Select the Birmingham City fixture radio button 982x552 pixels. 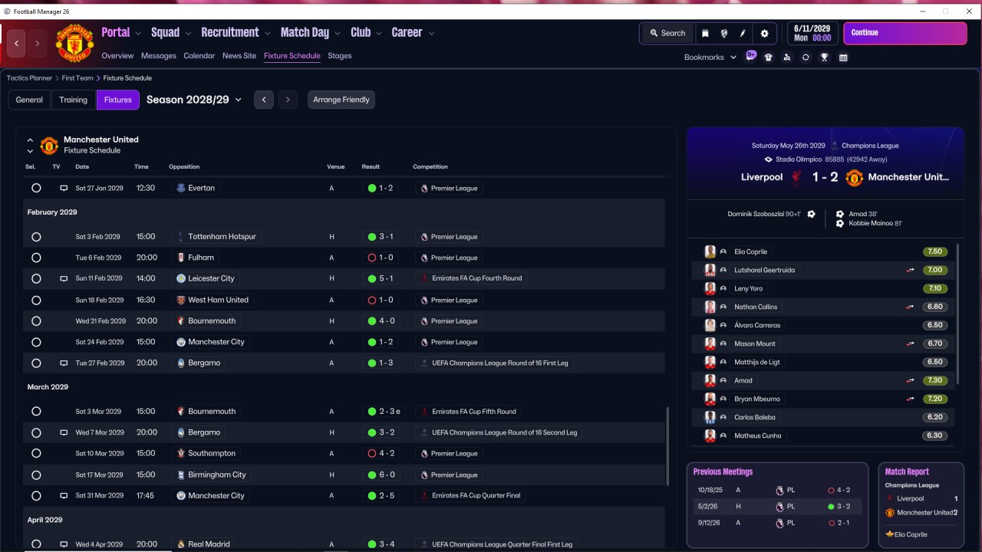point(36,475)
